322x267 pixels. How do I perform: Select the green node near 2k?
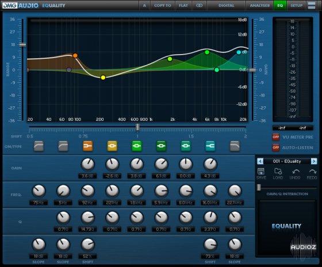(x=170, y=59)
